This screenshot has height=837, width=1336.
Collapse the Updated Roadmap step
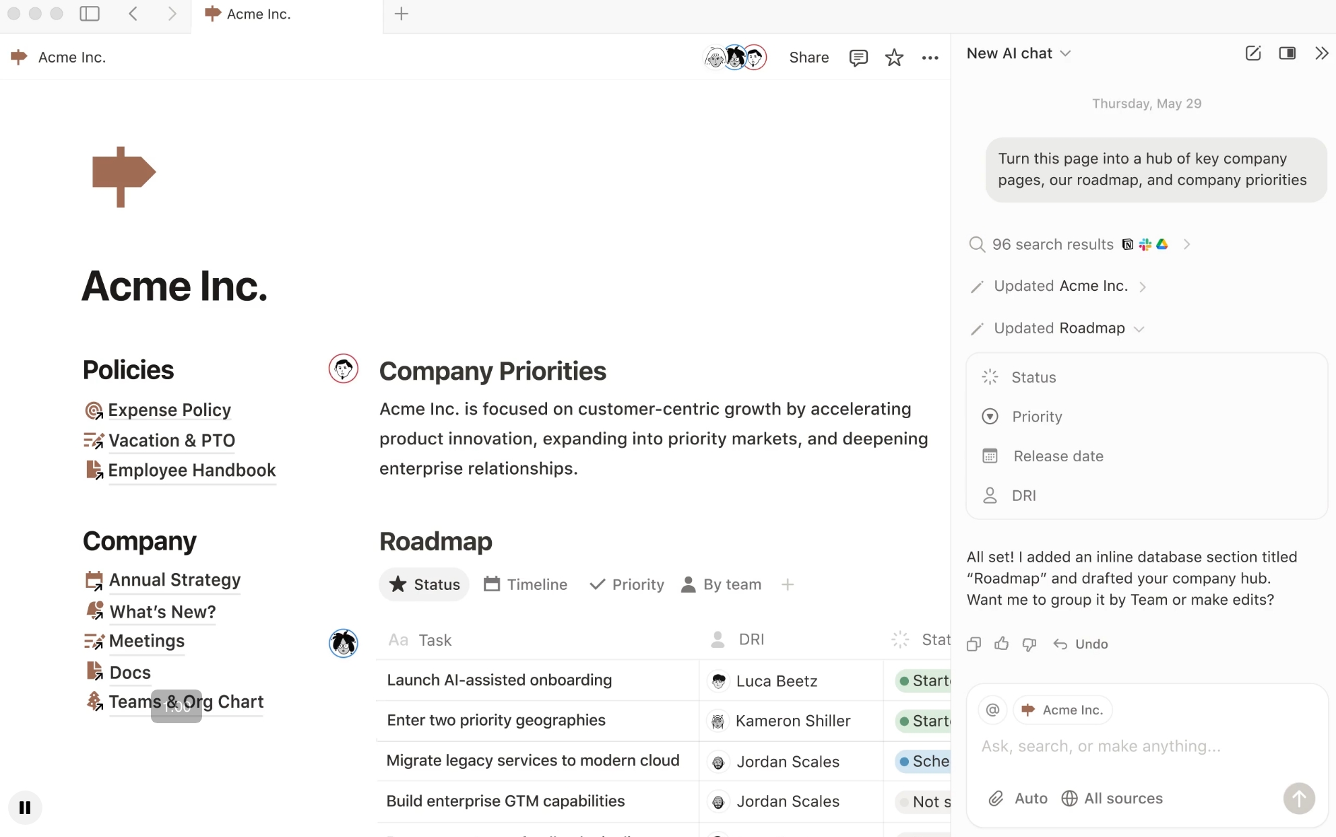1057,329
